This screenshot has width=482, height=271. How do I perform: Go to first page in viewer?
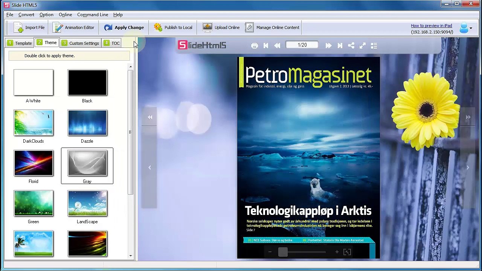tap(266, 46)
